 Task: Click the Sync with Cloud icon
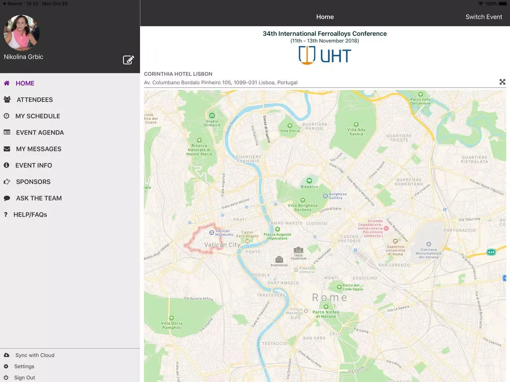tap(6, 355)
